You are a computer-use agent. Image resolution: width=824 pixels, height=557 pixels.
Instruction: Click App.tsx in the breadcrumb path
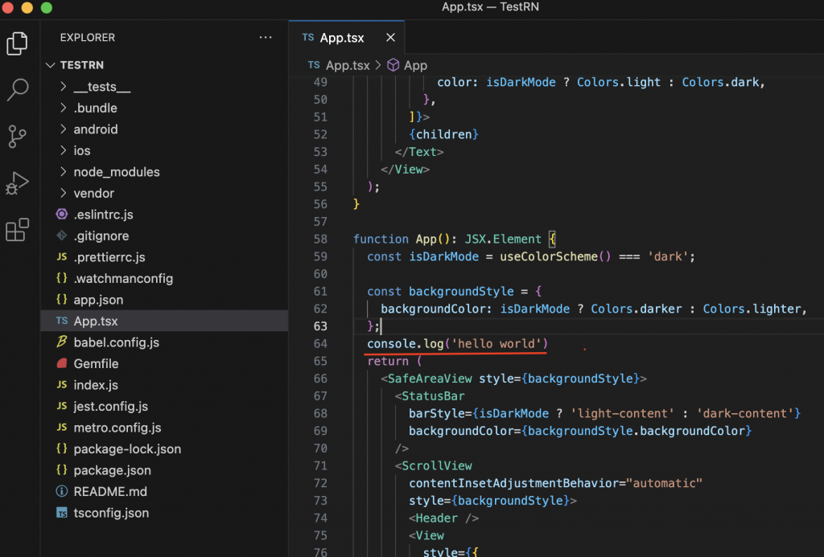click(348, 66)
